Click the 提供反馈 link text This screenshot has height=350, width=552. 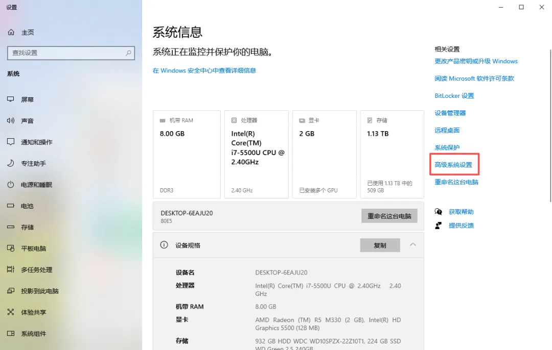[461, 225]
